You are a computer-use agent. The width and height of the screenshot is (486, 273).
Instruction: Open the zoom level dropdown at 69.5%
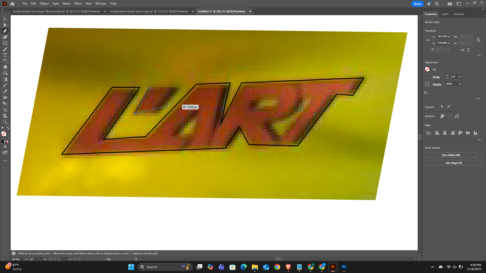tap(26, 259)
